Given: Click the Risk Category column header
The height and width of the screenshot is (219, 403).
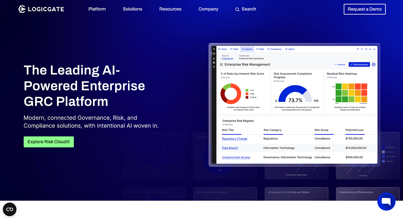Looking at the screenshot, I should [x=273, y=130].
